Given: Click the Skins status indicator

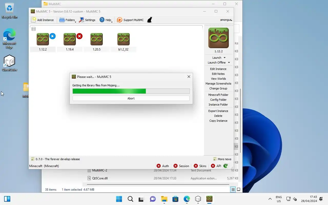Looking at the screenshot, I should [200, 166].
